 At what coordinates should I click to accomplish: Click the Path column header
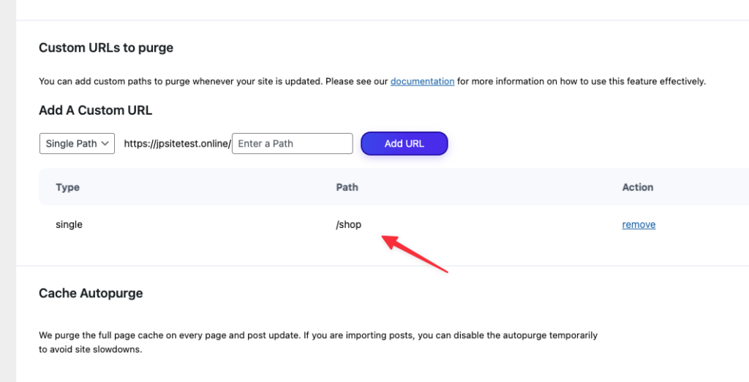click(x=347, y=187)
